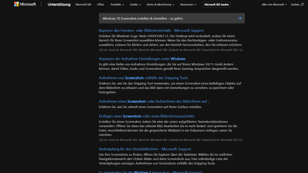Open the Office nav item
The height and width of the screenshot is (173, 308).
(x=100, y=5)
